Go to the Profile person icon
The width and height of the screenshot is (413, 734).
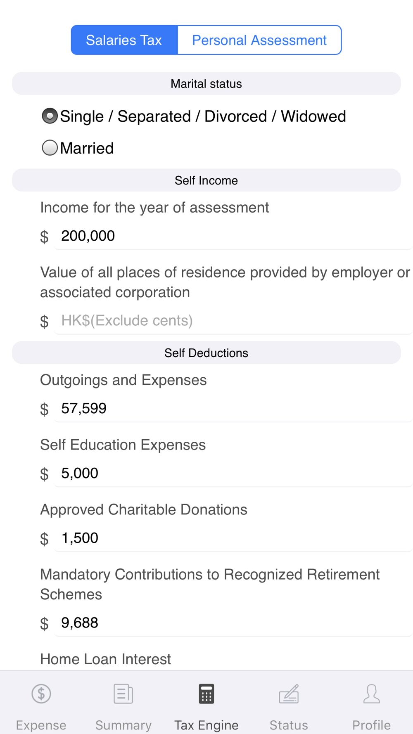coord(371,694)
